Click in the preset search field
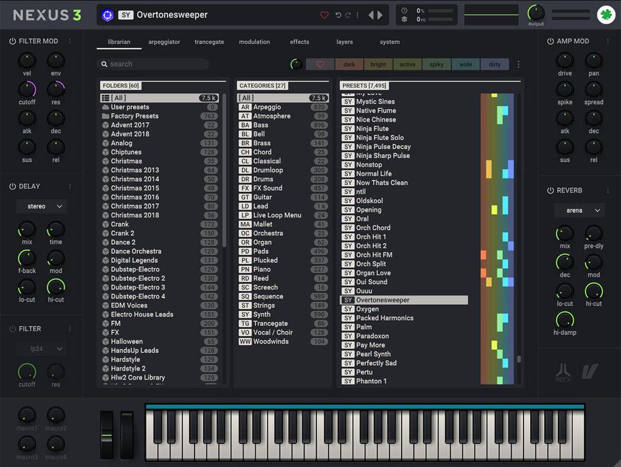 [153, 64]
